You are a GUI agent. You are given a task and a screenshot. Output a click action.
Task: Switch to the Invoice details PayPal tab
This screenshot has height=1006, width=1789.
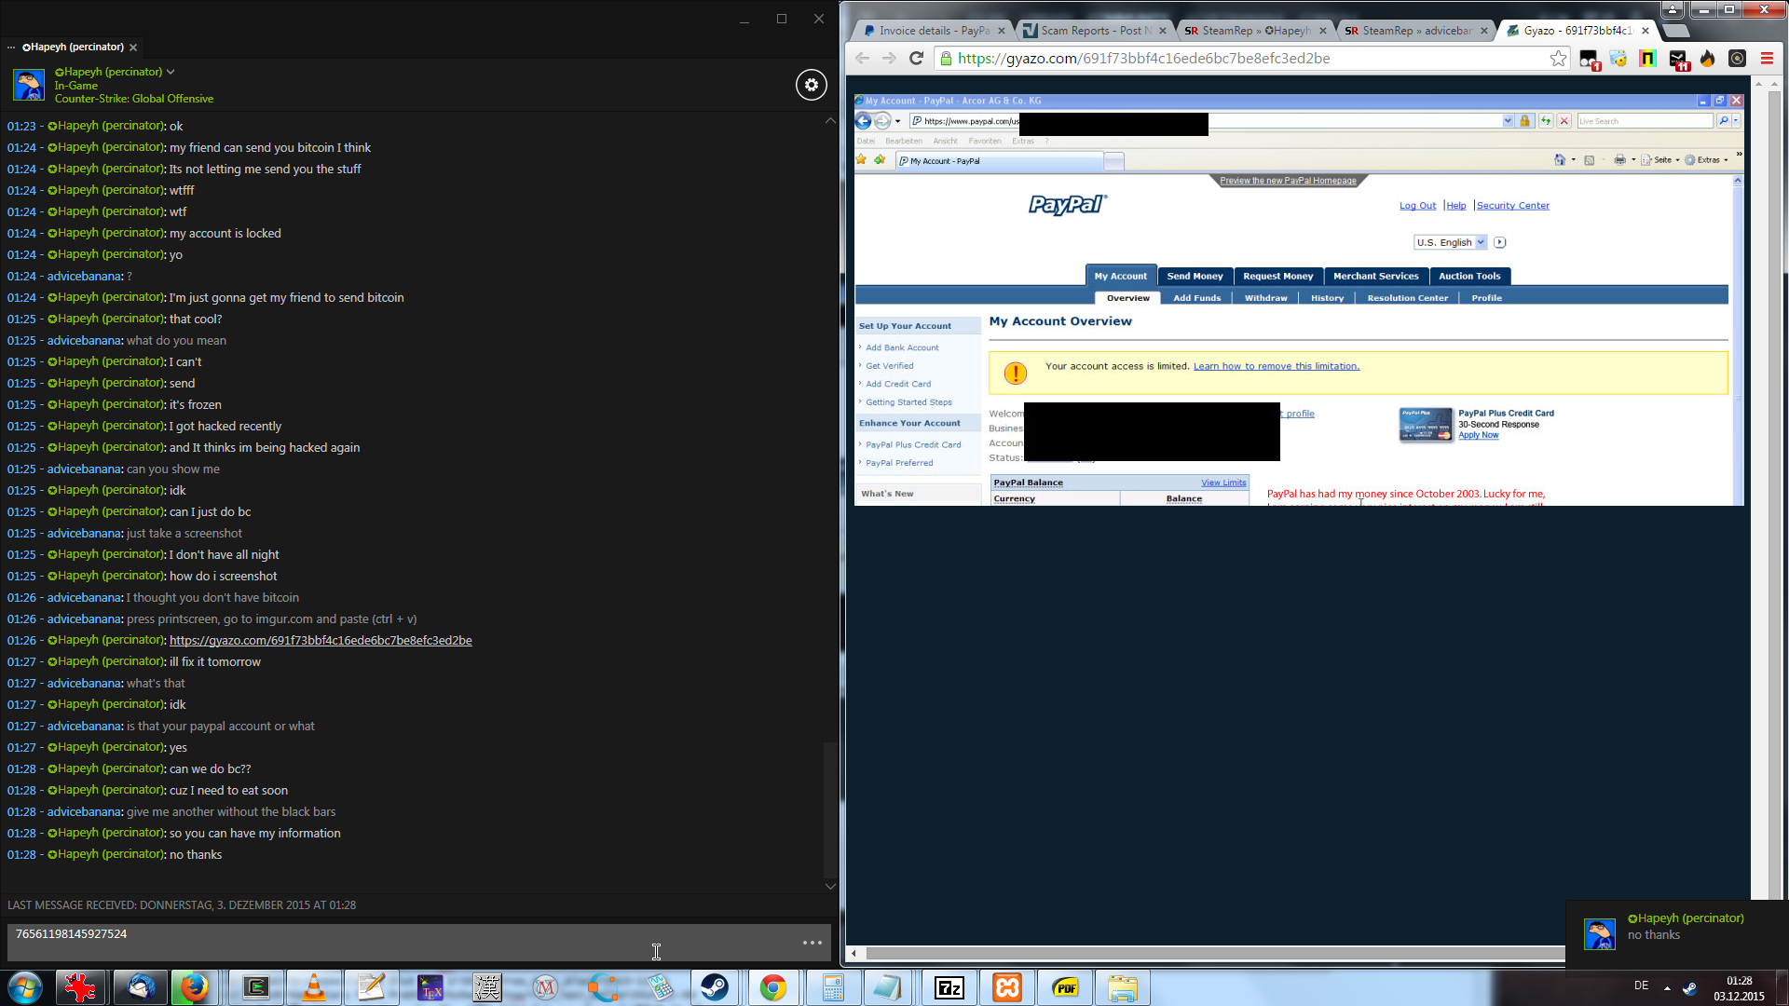point(932,31)
